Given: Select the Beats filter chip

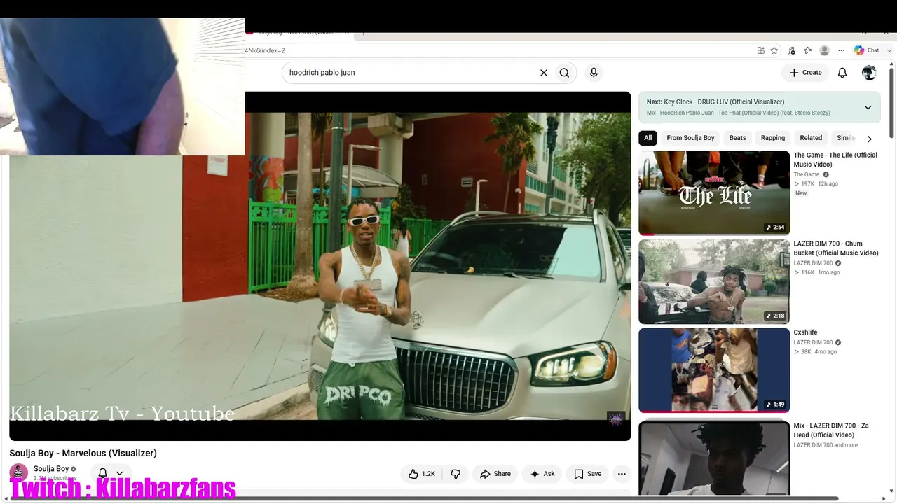Looking at the screenshot, I should [x=737, y=138].
